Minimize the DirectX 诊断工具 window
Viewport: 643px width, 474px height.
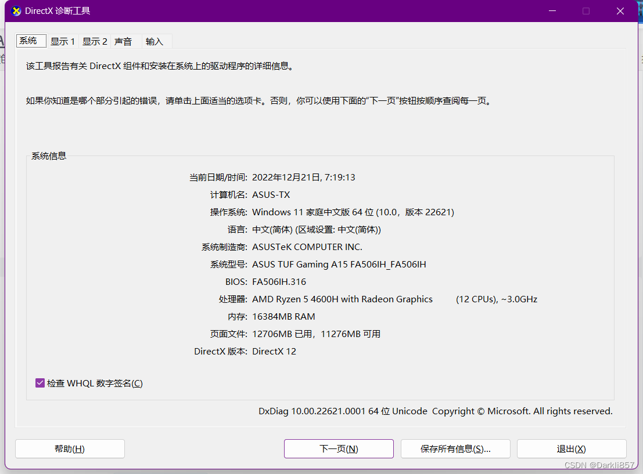coord(551,10)
